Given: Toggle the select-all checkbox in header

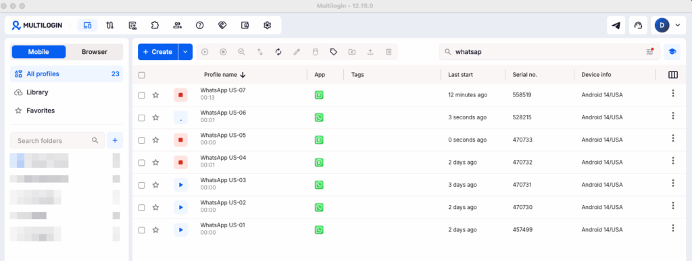Looking at the screenshot, I should 142,76.
